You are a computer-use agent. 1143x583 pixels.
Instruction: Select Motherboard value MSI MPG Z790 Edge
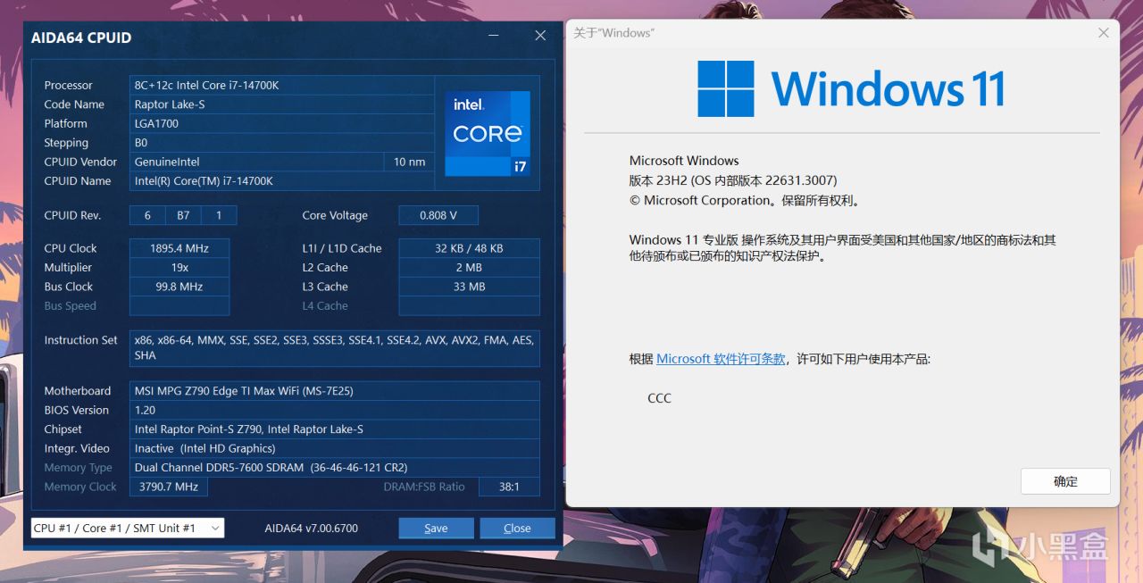click(334, 391)
